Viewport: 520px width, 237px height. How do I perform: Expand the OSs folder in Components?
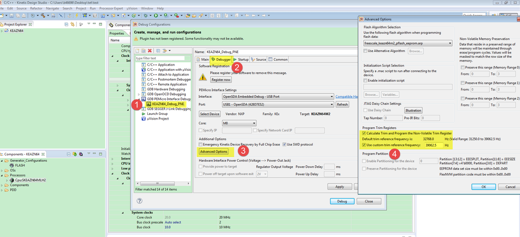click(2, 170)
